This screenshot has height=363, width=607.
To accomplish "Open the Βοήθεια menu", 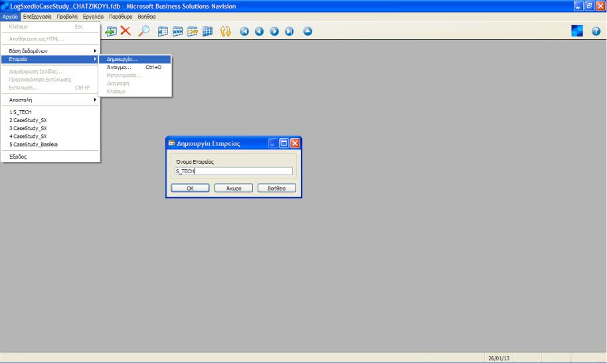I will pyautogui.click(x=147, y=17).
